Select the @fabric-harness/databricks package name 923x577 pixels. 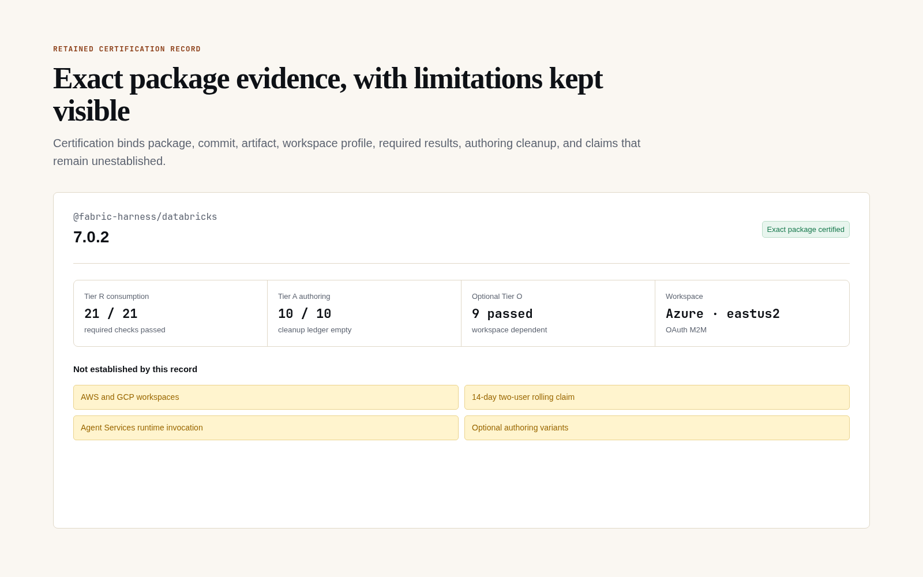click(145, 217)
